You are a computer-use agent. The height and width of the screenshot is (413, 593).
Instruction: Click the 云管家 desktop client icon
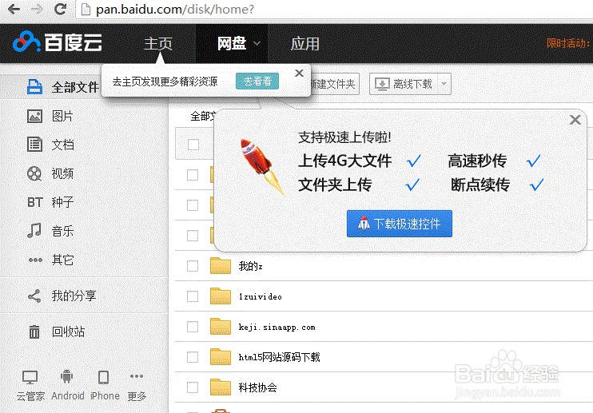[x=30, y=377]
